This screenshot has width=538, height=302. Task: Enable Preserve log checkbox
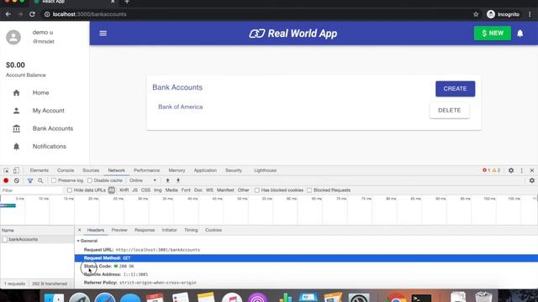pos(54,180)
